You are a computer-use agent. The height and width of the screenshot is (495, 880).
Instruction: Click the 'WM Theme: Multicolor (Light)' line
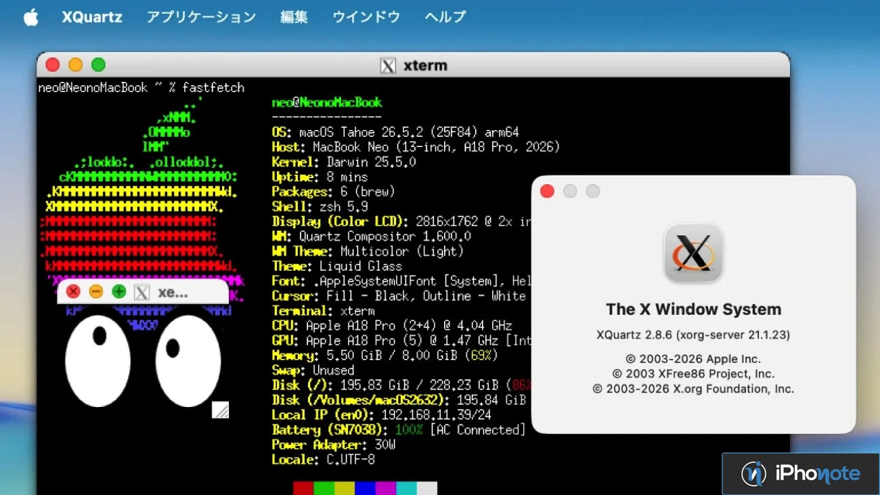(368, 251)
